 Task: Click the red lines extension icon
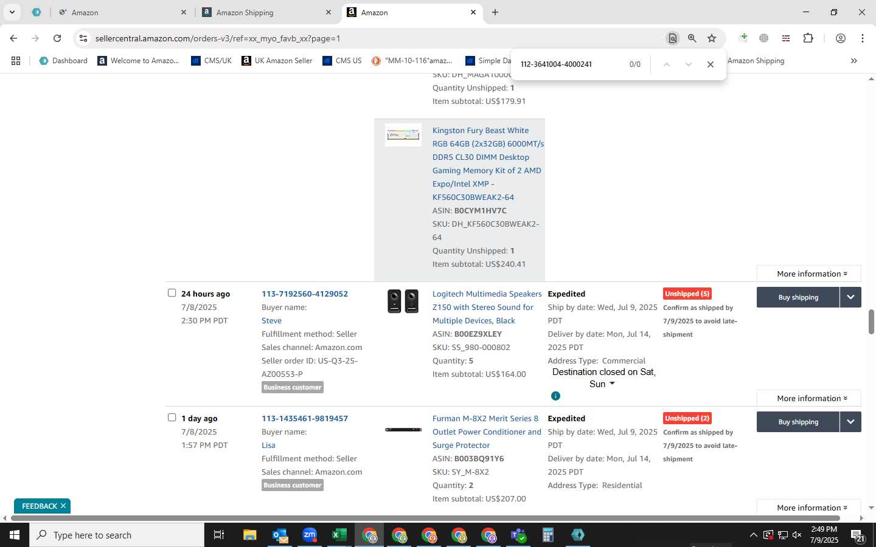click(x=785, y=38)
